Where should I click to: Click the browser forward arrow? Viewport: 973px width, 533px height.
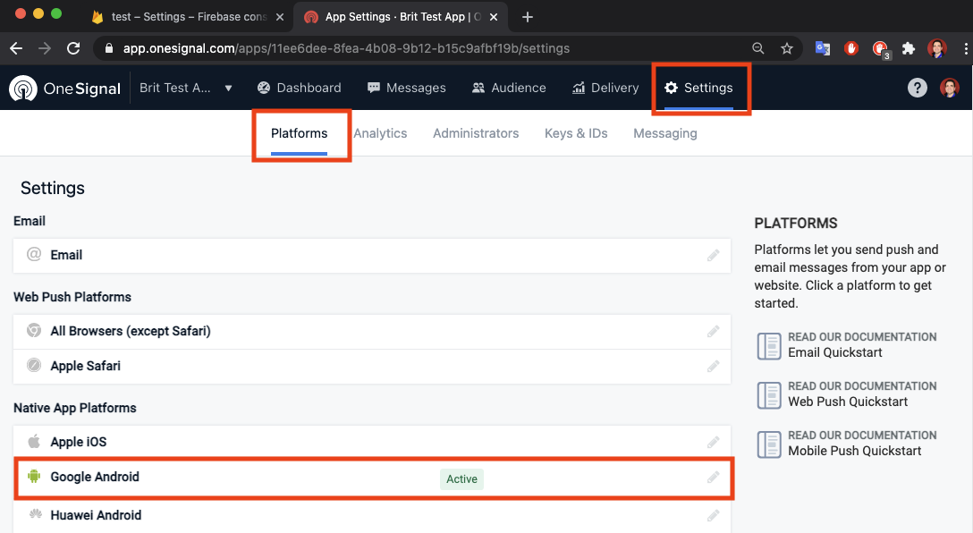pyautogui.click(x=45, y=48)
